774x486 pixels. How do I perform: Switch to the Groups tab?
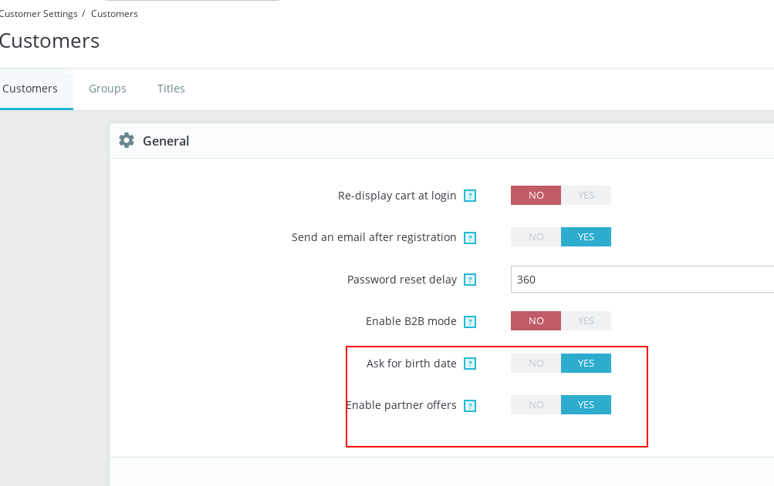point(107,89)
